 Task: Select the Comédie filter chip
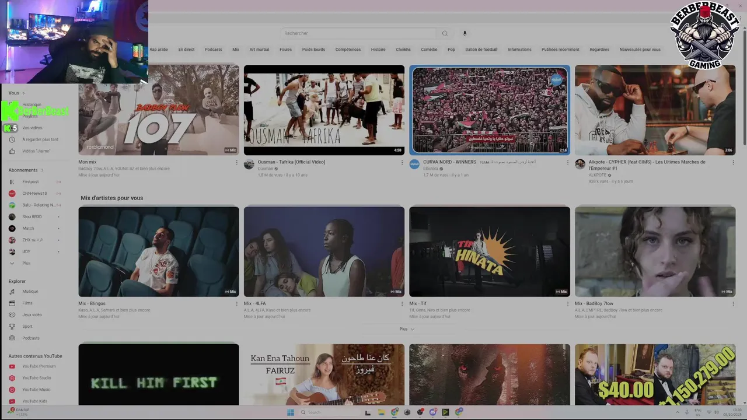(x=429, y=50)
